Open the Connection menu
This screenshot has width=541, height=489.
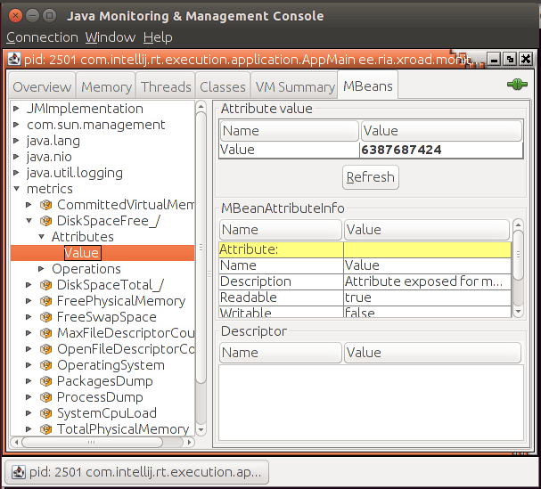(x=42, y=37)
